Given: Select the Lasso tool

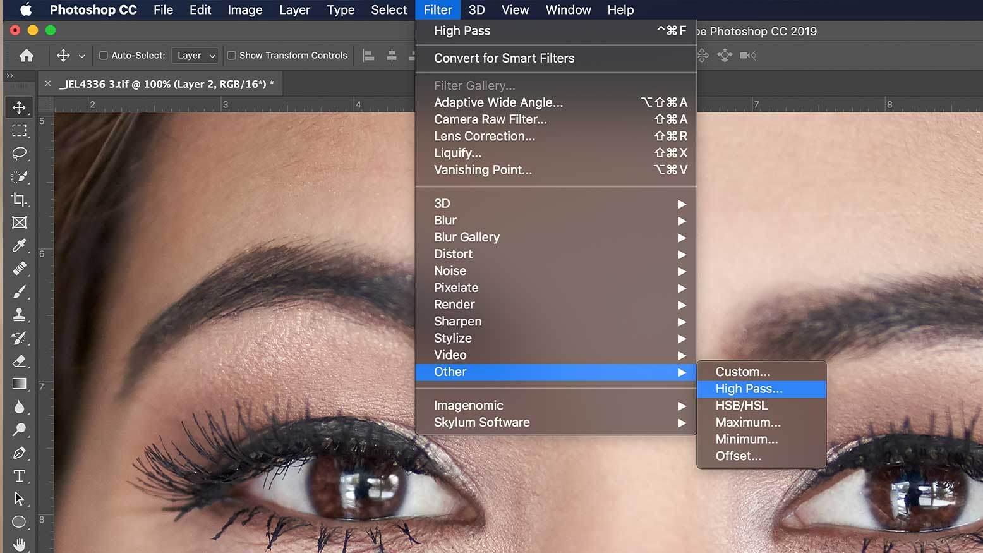Looking at the screenshot, I should coord(19,154).
